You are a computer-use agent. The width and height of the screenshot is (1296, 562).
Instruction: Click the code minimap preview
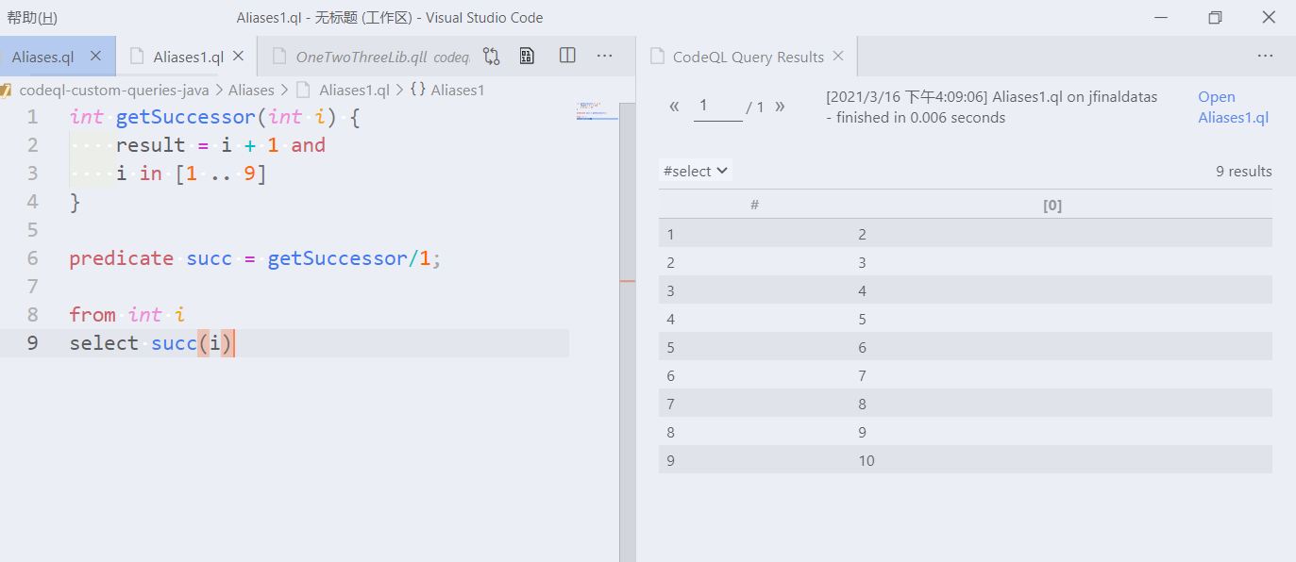click(x=595, y=111)
